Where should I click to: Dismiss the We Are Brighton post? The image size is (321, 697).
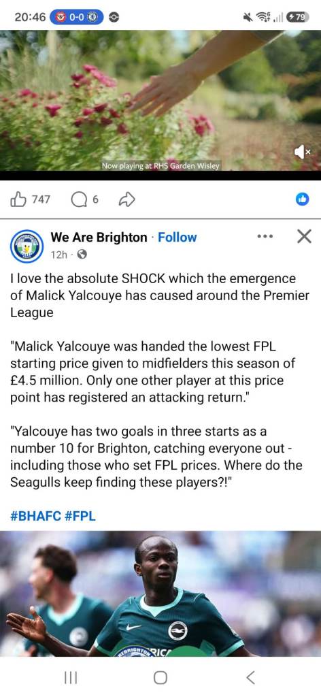coord(304,237)
